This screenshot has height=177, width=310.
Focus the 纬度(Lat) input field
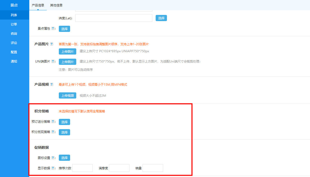[114, 18]
